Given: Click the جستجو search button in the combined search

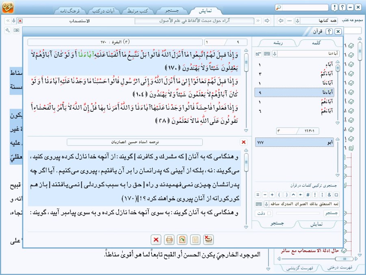Looking at the screenshot, I should [x=331, y=213].
